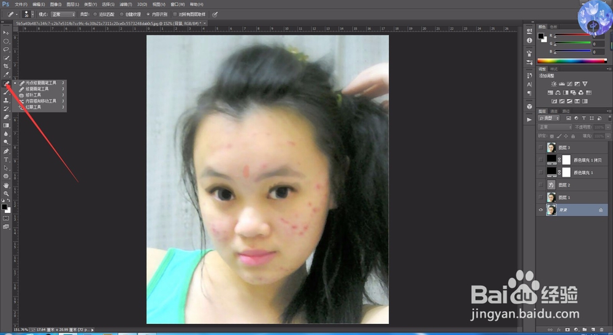Switch to the 通道 channels tab
Image resolution: width=613 pixels, height=335 pixels.
click(x=554, y=111)
